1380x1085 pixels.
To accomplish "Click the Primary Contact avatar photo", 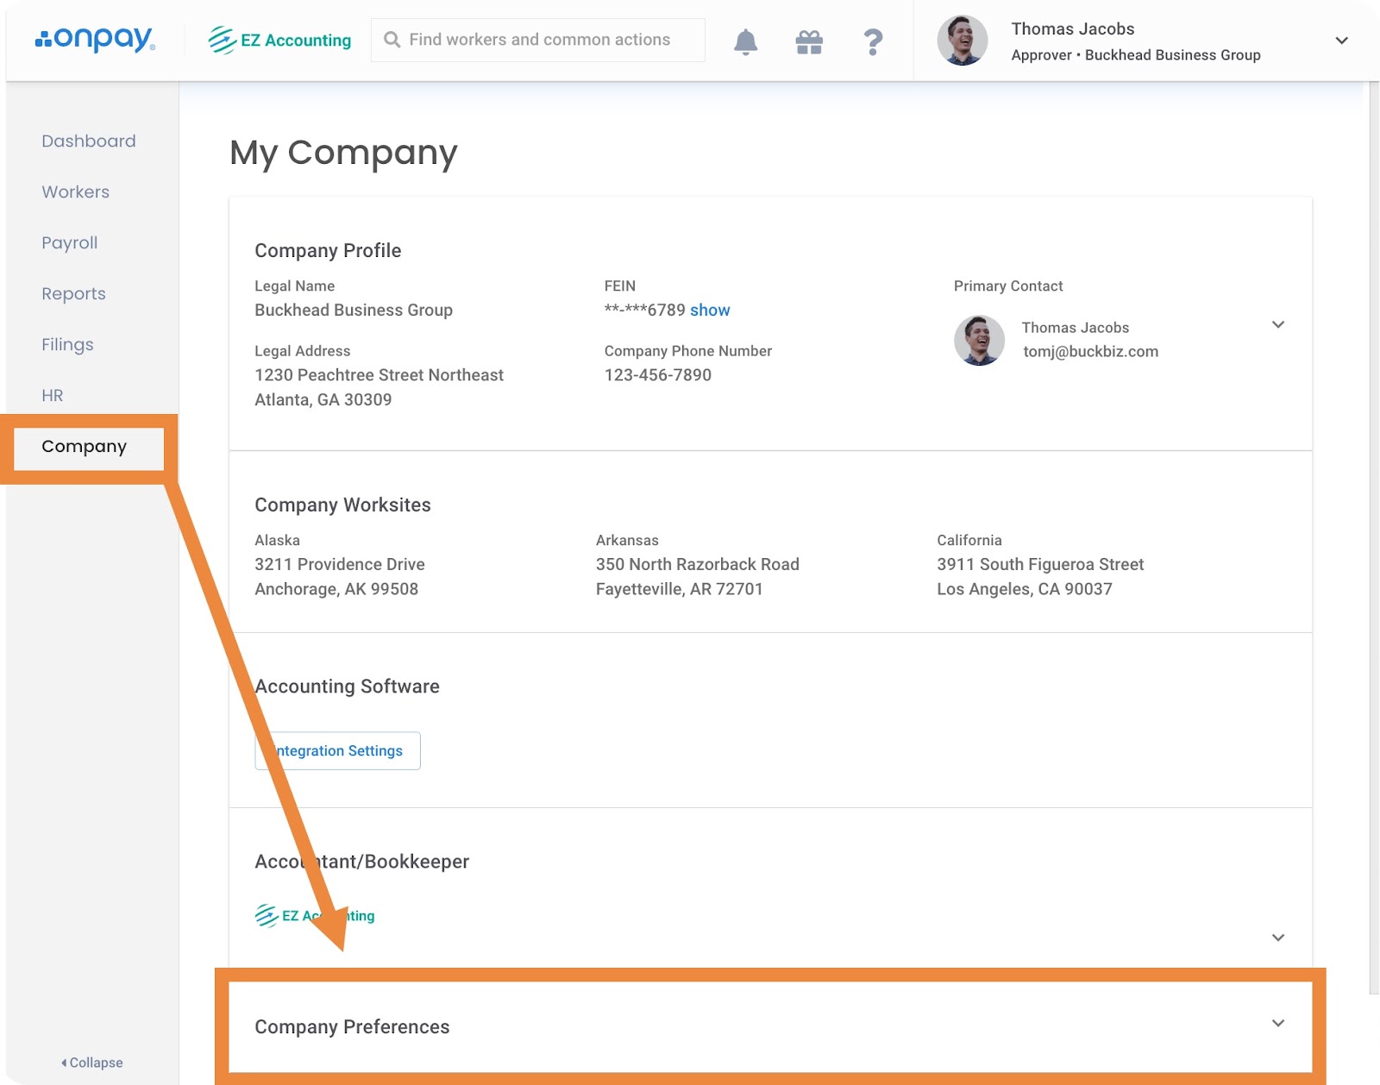I will pos(979,340).
